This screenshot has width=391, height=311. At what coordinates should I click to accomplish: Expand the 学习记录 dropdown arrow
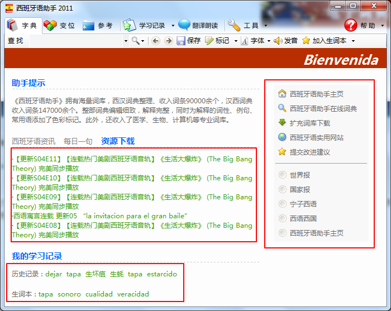(173, 26)
